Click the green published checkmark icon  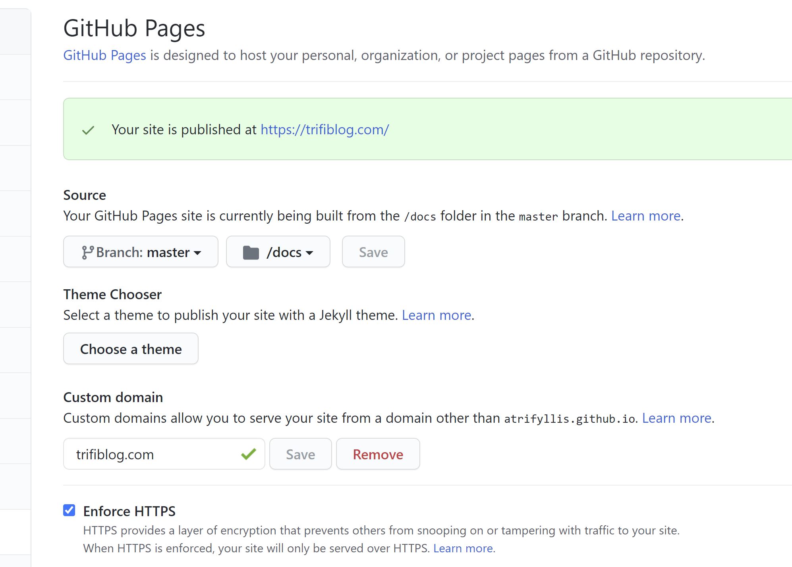[88, 130]
